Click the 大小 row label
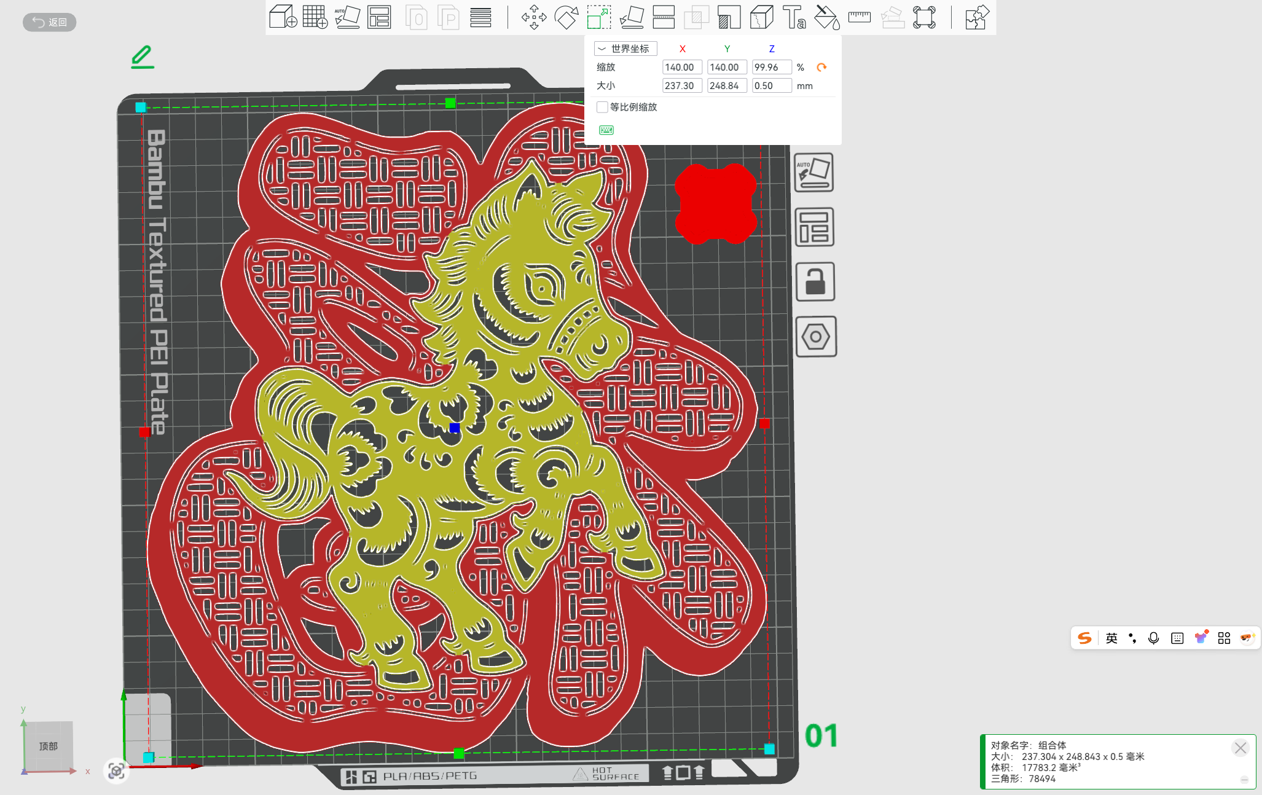Image resolution: width=1262 pixels, height=795 pixels. pyautogui.click(x=606, y=85)
